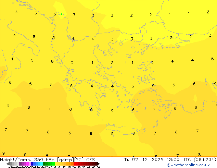Screen dimensions: 217x168
Task: Click the "24" legend scale value
Action: 74,167
